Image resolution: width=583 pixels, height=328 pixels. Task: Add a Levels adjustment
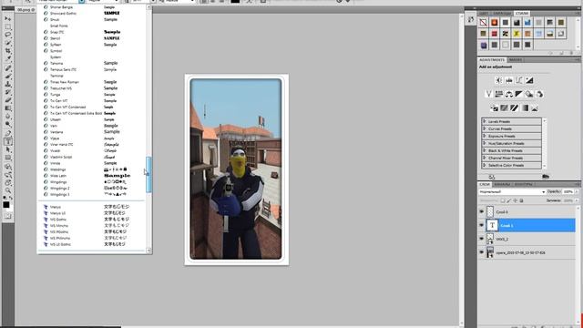pos(509,80)
